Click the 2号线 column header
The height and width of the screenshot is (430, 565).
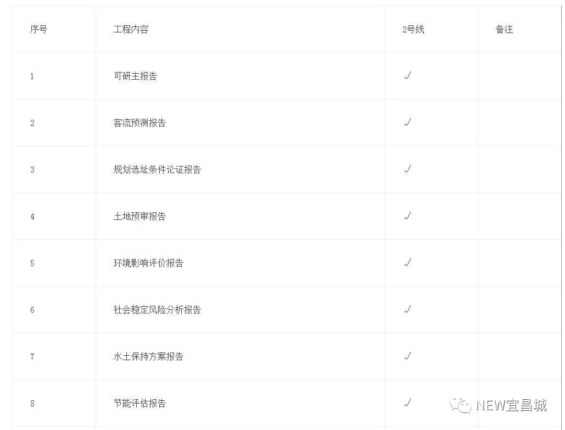click(x=413, y=29)
